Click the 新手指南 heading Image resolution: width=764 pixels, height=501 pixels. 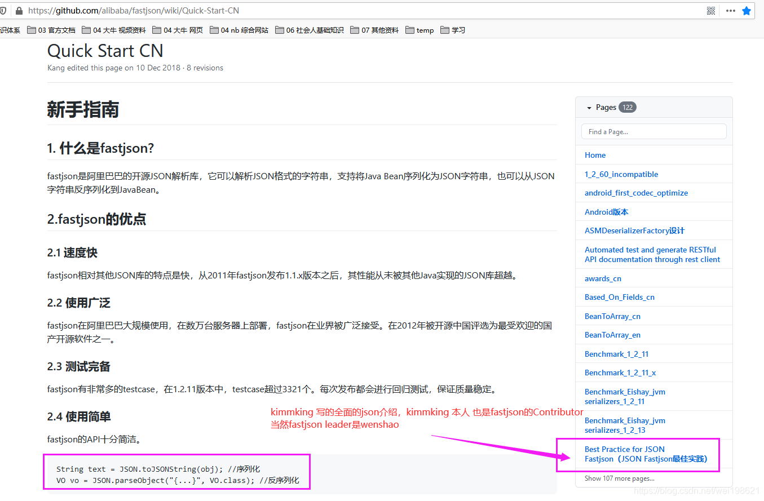point(83,109)
